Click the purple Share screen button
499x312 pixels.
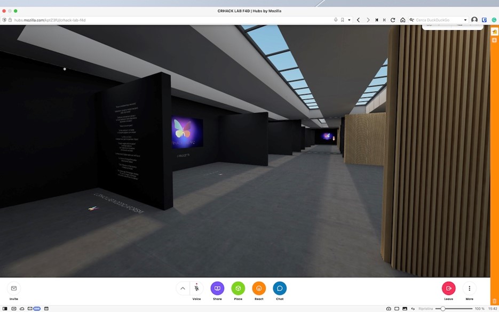[217, 288]
